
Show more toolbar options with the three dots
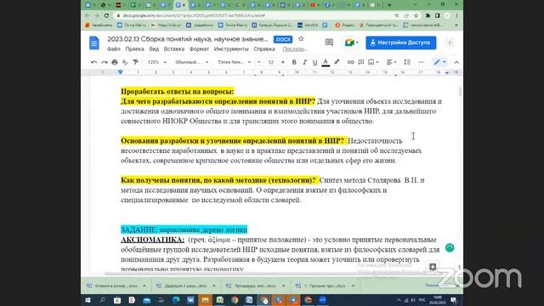(x=421, y=62)
